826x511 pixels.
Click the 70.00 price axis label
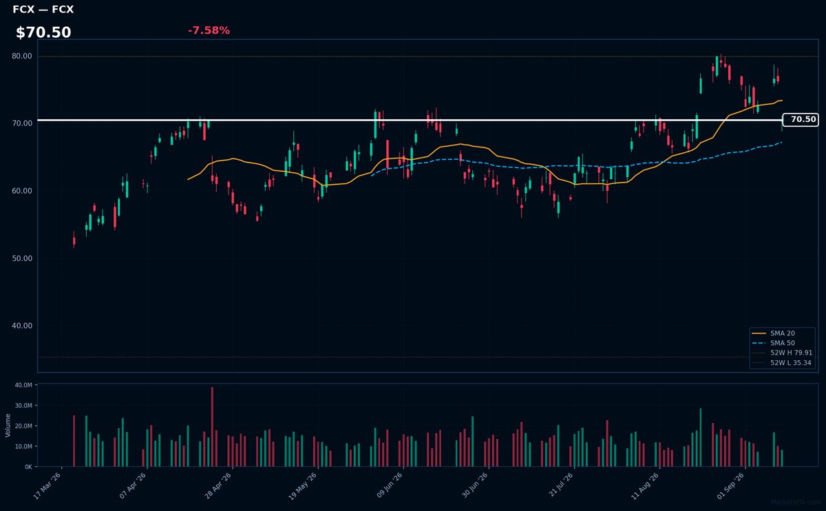pos(22,123)
